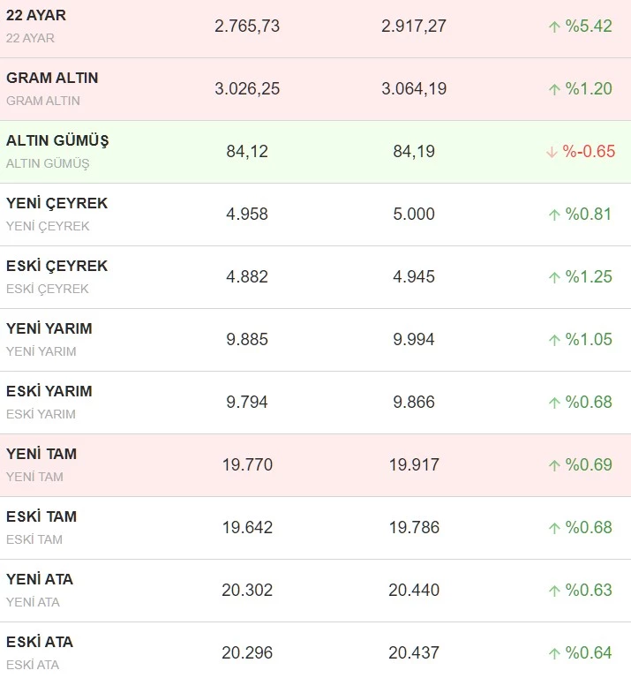Click the GRAM ALTIN buying price 3.026,25
631x678 pixels.
(x=247, y=89)
